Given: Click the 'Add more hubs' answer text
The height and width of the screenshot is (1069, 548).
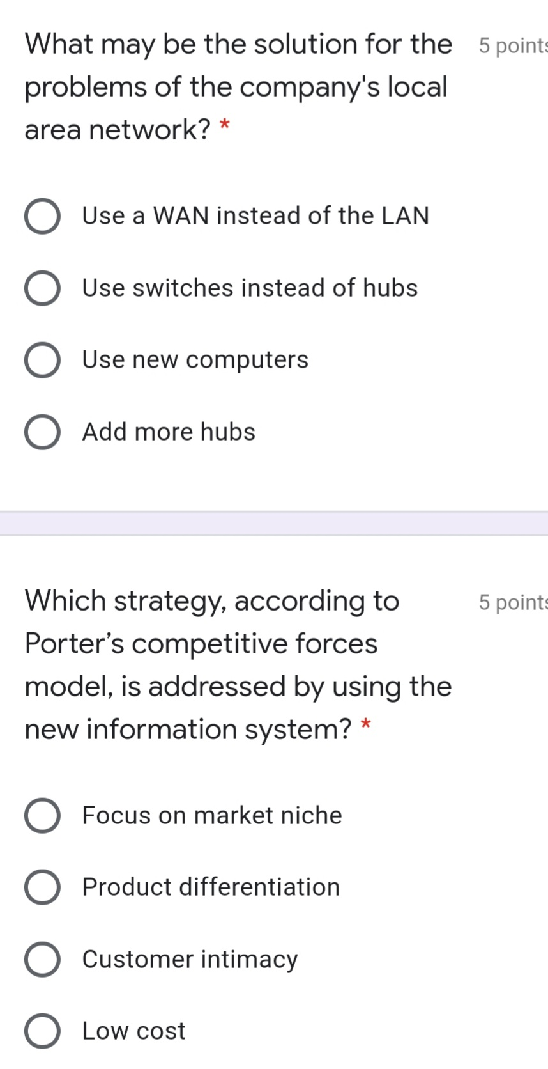Looking at the screenshot, I should tap(168, 432).
